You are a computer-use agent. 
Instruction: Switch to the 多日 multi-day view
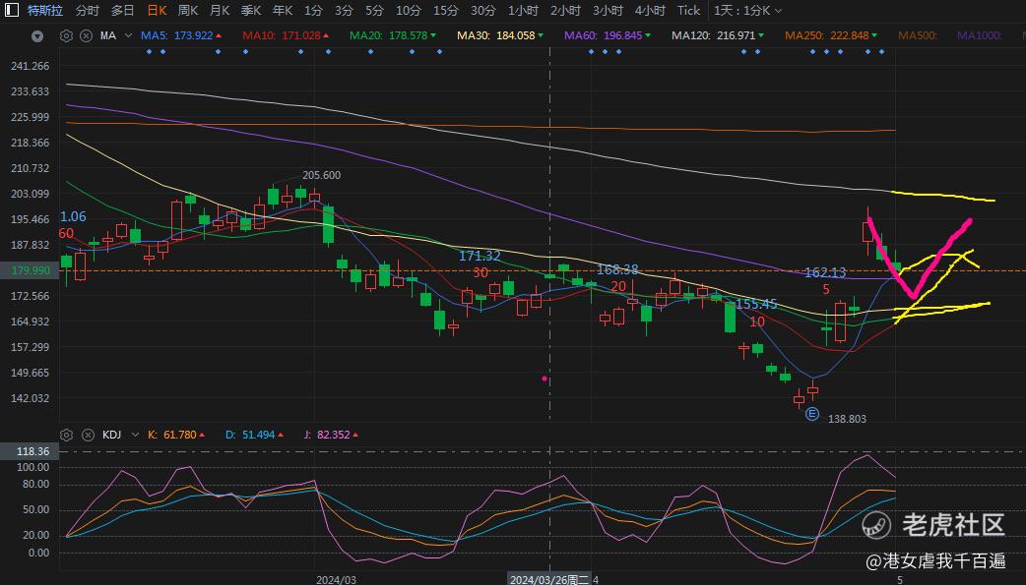click(122, 11)
